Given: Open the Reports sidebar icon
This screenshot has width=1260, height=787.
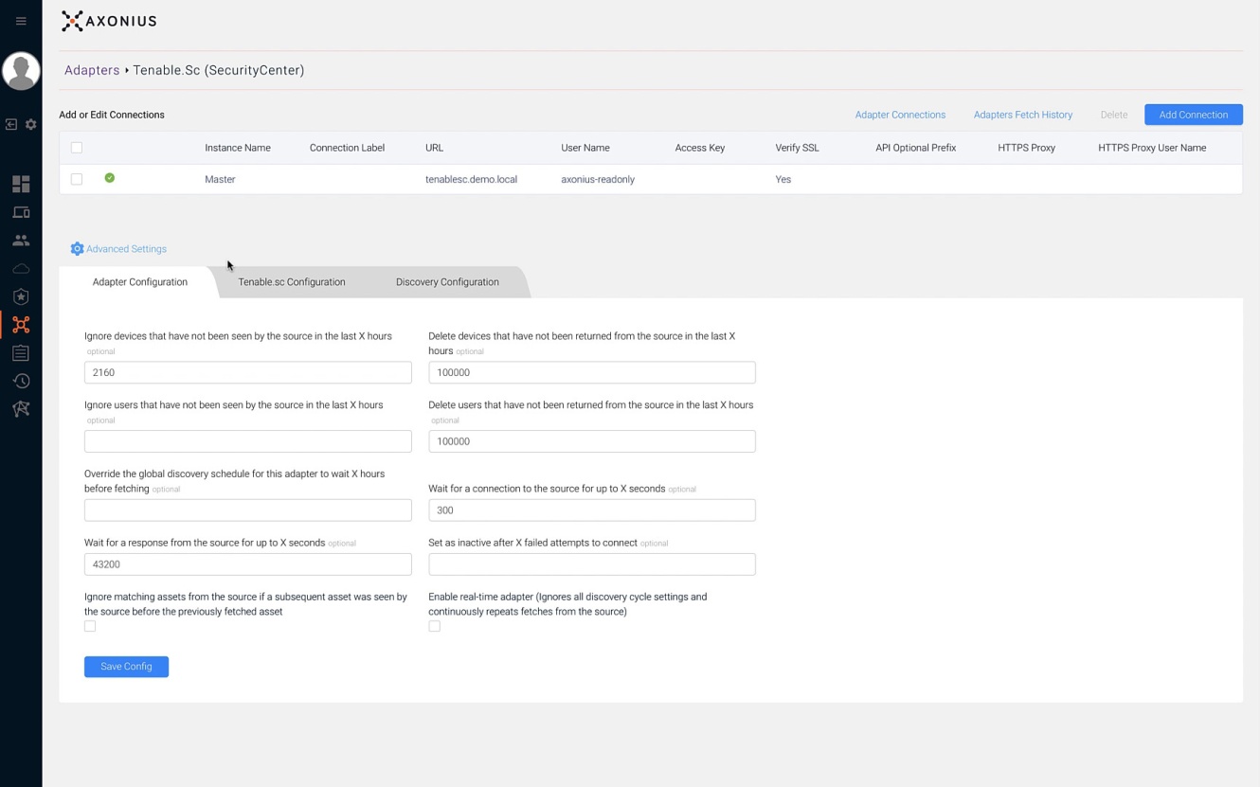Looking at the screenshot, I should tap(21, 352).
